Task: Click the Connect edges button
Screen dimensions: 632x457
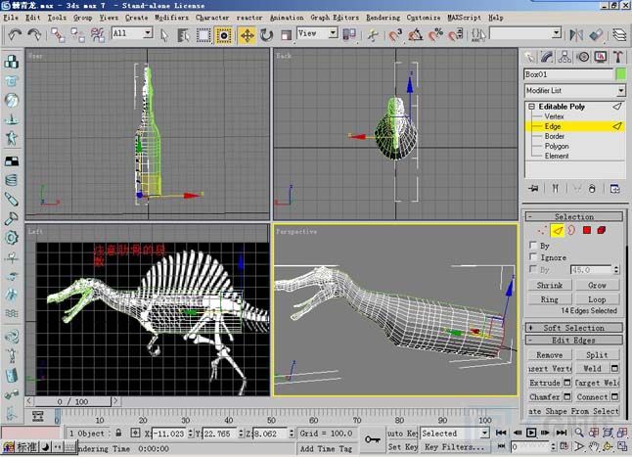Action: pos(592,397)
